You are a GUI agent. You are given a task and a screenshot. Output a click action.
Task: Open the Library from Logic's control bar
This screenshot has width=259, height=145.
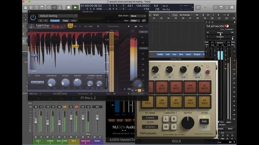pyautogui.click(x=25, y=7)
